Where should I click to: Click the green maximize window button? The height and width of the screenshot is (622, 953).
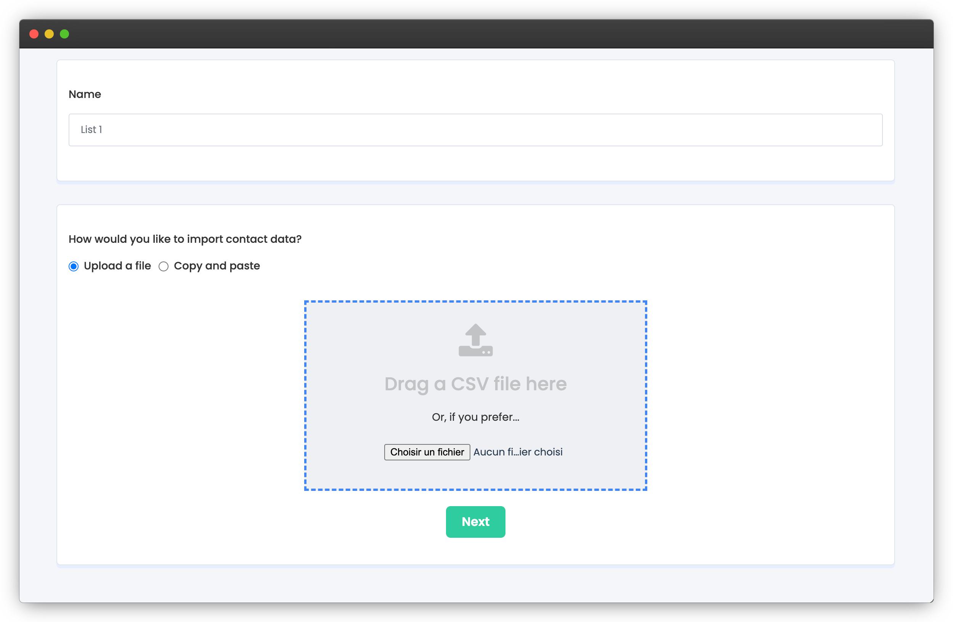64,34
